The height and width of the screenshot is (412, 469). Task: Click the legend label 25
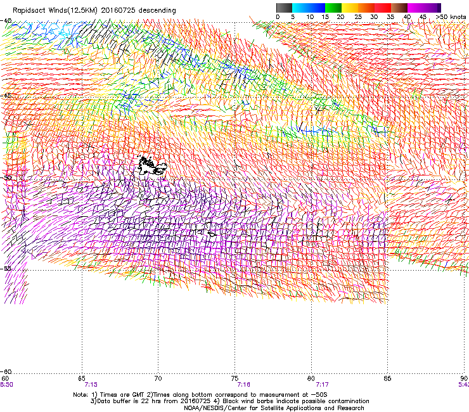(358, 17)
